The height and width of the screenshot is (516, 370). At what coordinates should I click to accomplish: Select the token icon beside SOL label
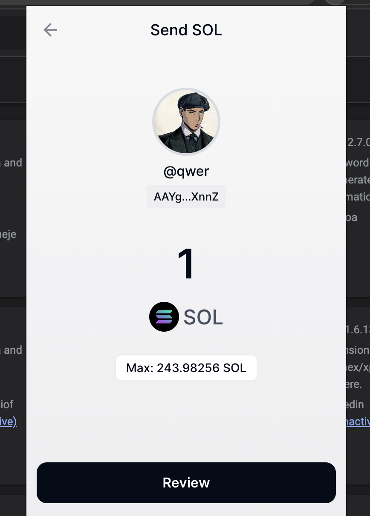pyautogui.click(x=164, y=317)
